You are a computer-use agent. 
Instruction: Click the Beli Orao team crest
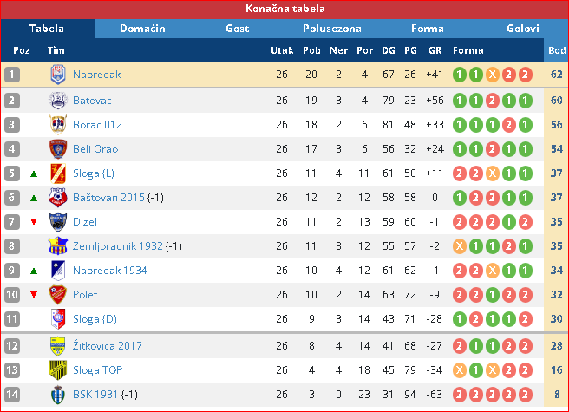(58, 149)
